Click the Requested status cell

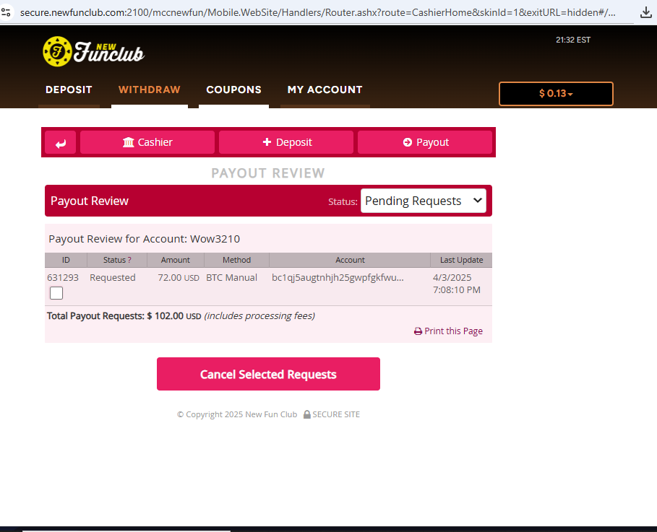pos(112,277)
